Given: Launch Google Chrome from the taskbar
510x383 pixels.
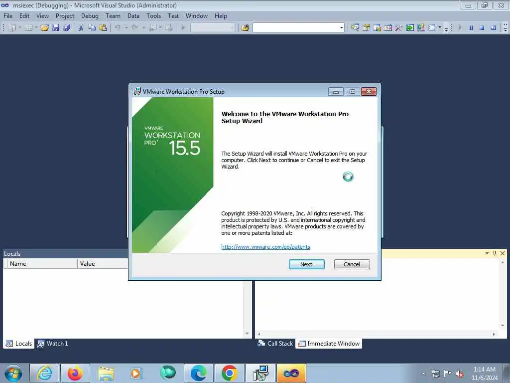Looking at the screenshot, I should tap(229, 373).
